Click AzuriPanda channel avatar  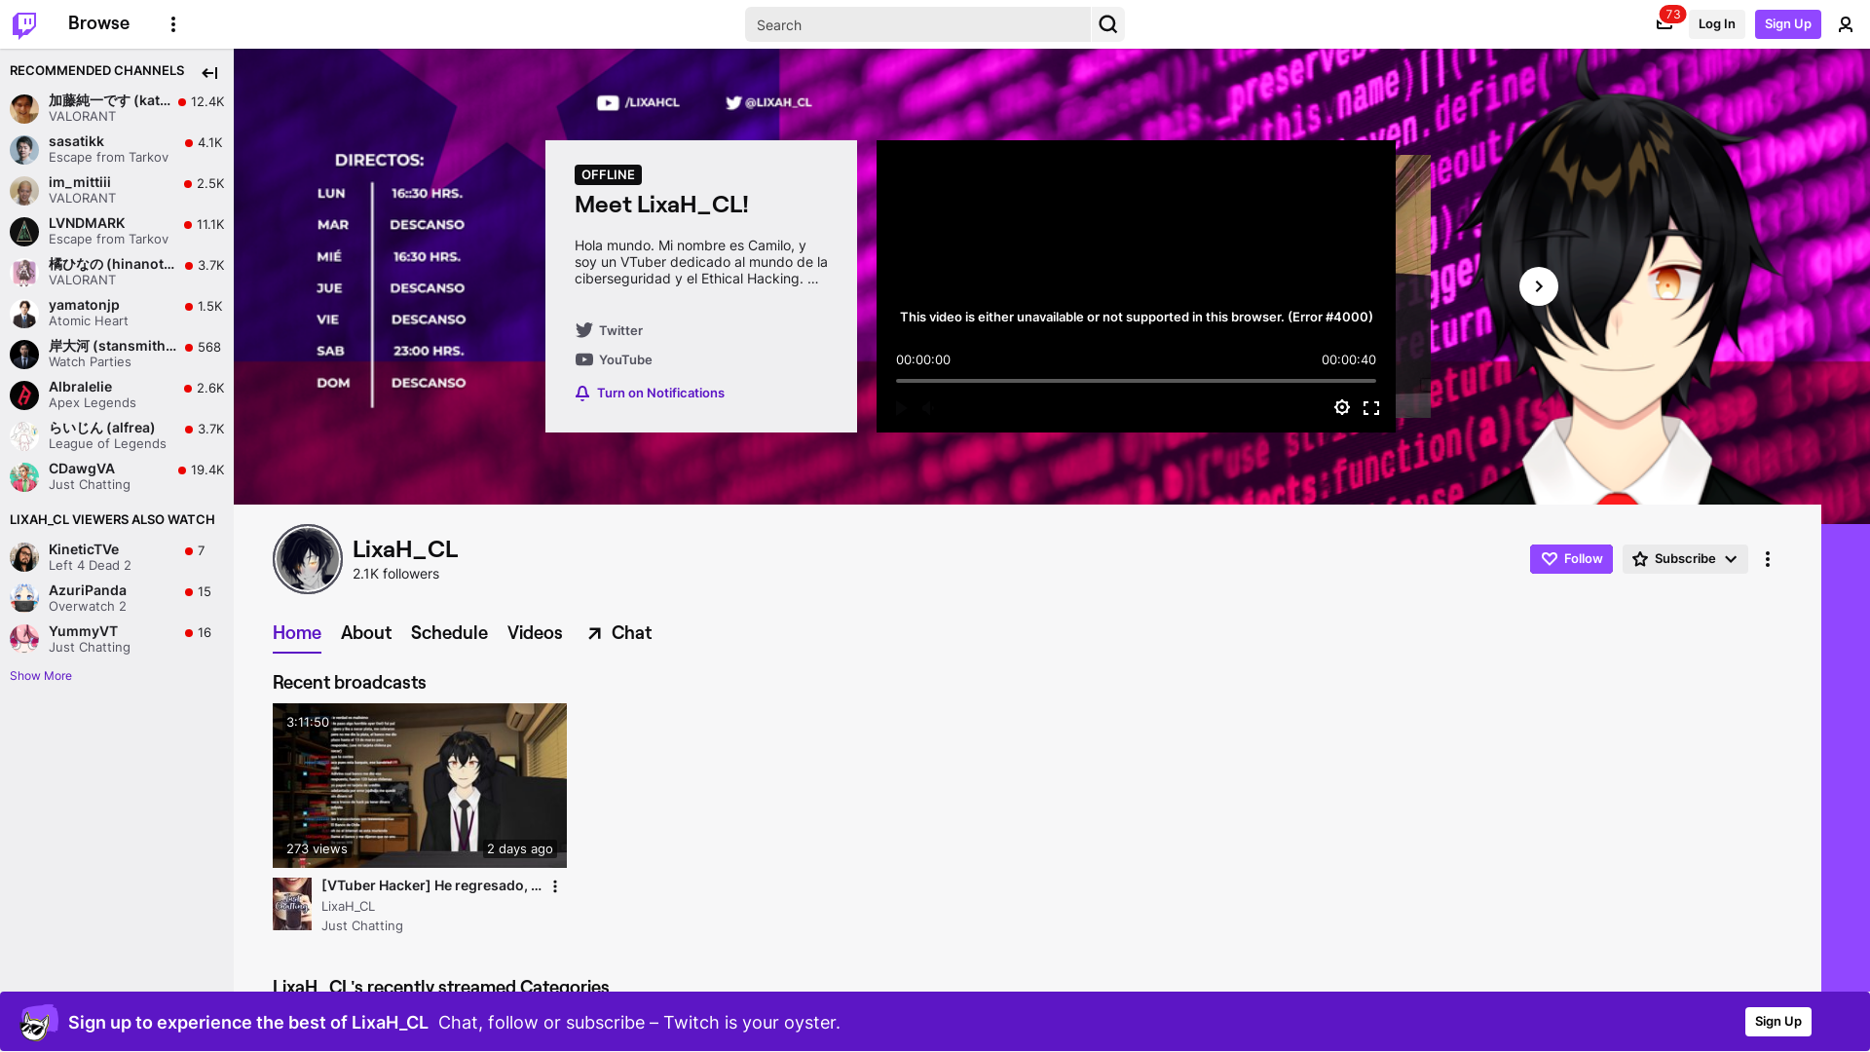pos(24,598)
